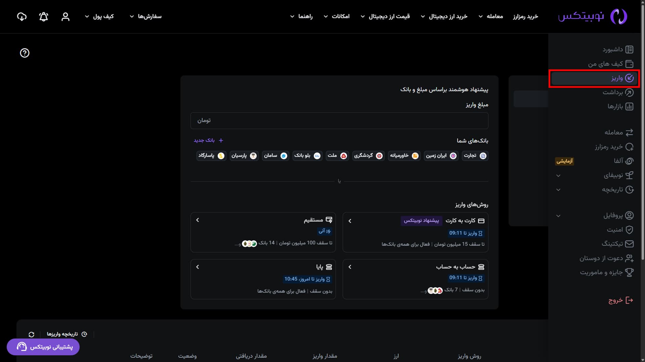The image size is (645, 362).
Task: Click خروج to log out
Action: click(x=620, y=300)
